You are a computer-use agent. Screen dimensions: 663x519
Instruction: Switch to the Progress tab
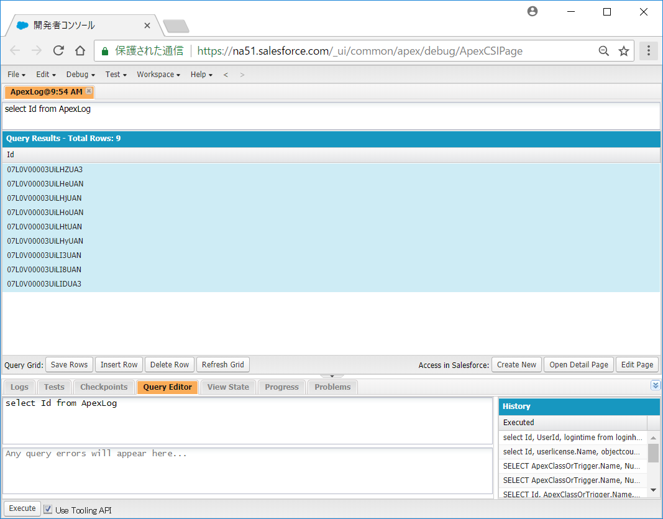click(x=281, y=387)
